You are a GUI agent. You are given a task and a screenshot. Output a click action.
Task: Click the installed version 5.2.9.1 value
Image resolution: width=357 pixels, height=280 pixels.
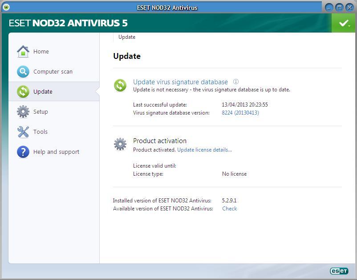(x=229, y=201)
